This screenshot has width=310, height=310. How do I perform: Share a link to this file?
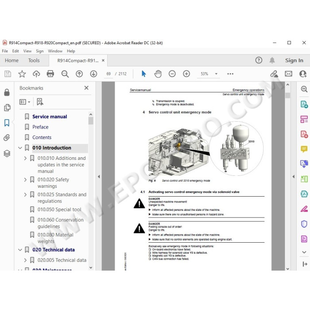274,74
